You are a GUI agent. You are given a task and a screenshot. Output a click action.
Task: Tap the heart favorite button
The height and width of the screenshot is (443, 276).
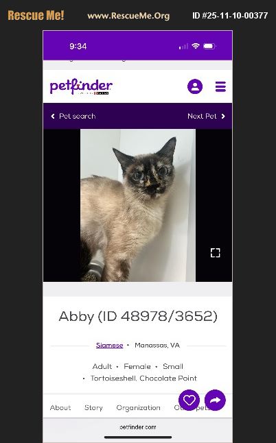coord(189,400)
